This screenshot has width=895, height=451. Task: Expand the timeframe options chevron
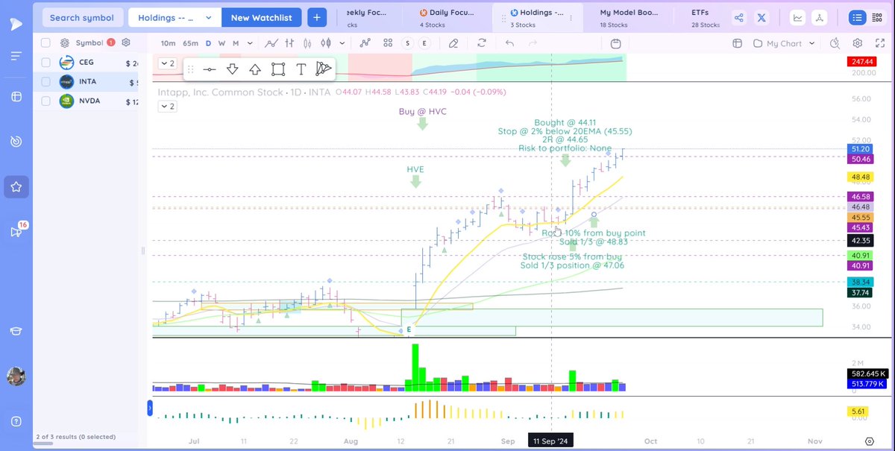point(249,42)
